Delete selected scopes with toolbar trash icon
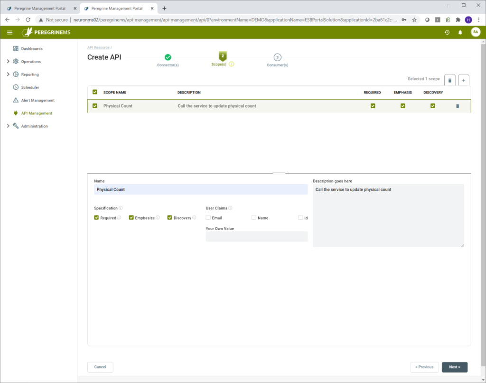This screenshot has height=383, width=486. coord(450,80)
